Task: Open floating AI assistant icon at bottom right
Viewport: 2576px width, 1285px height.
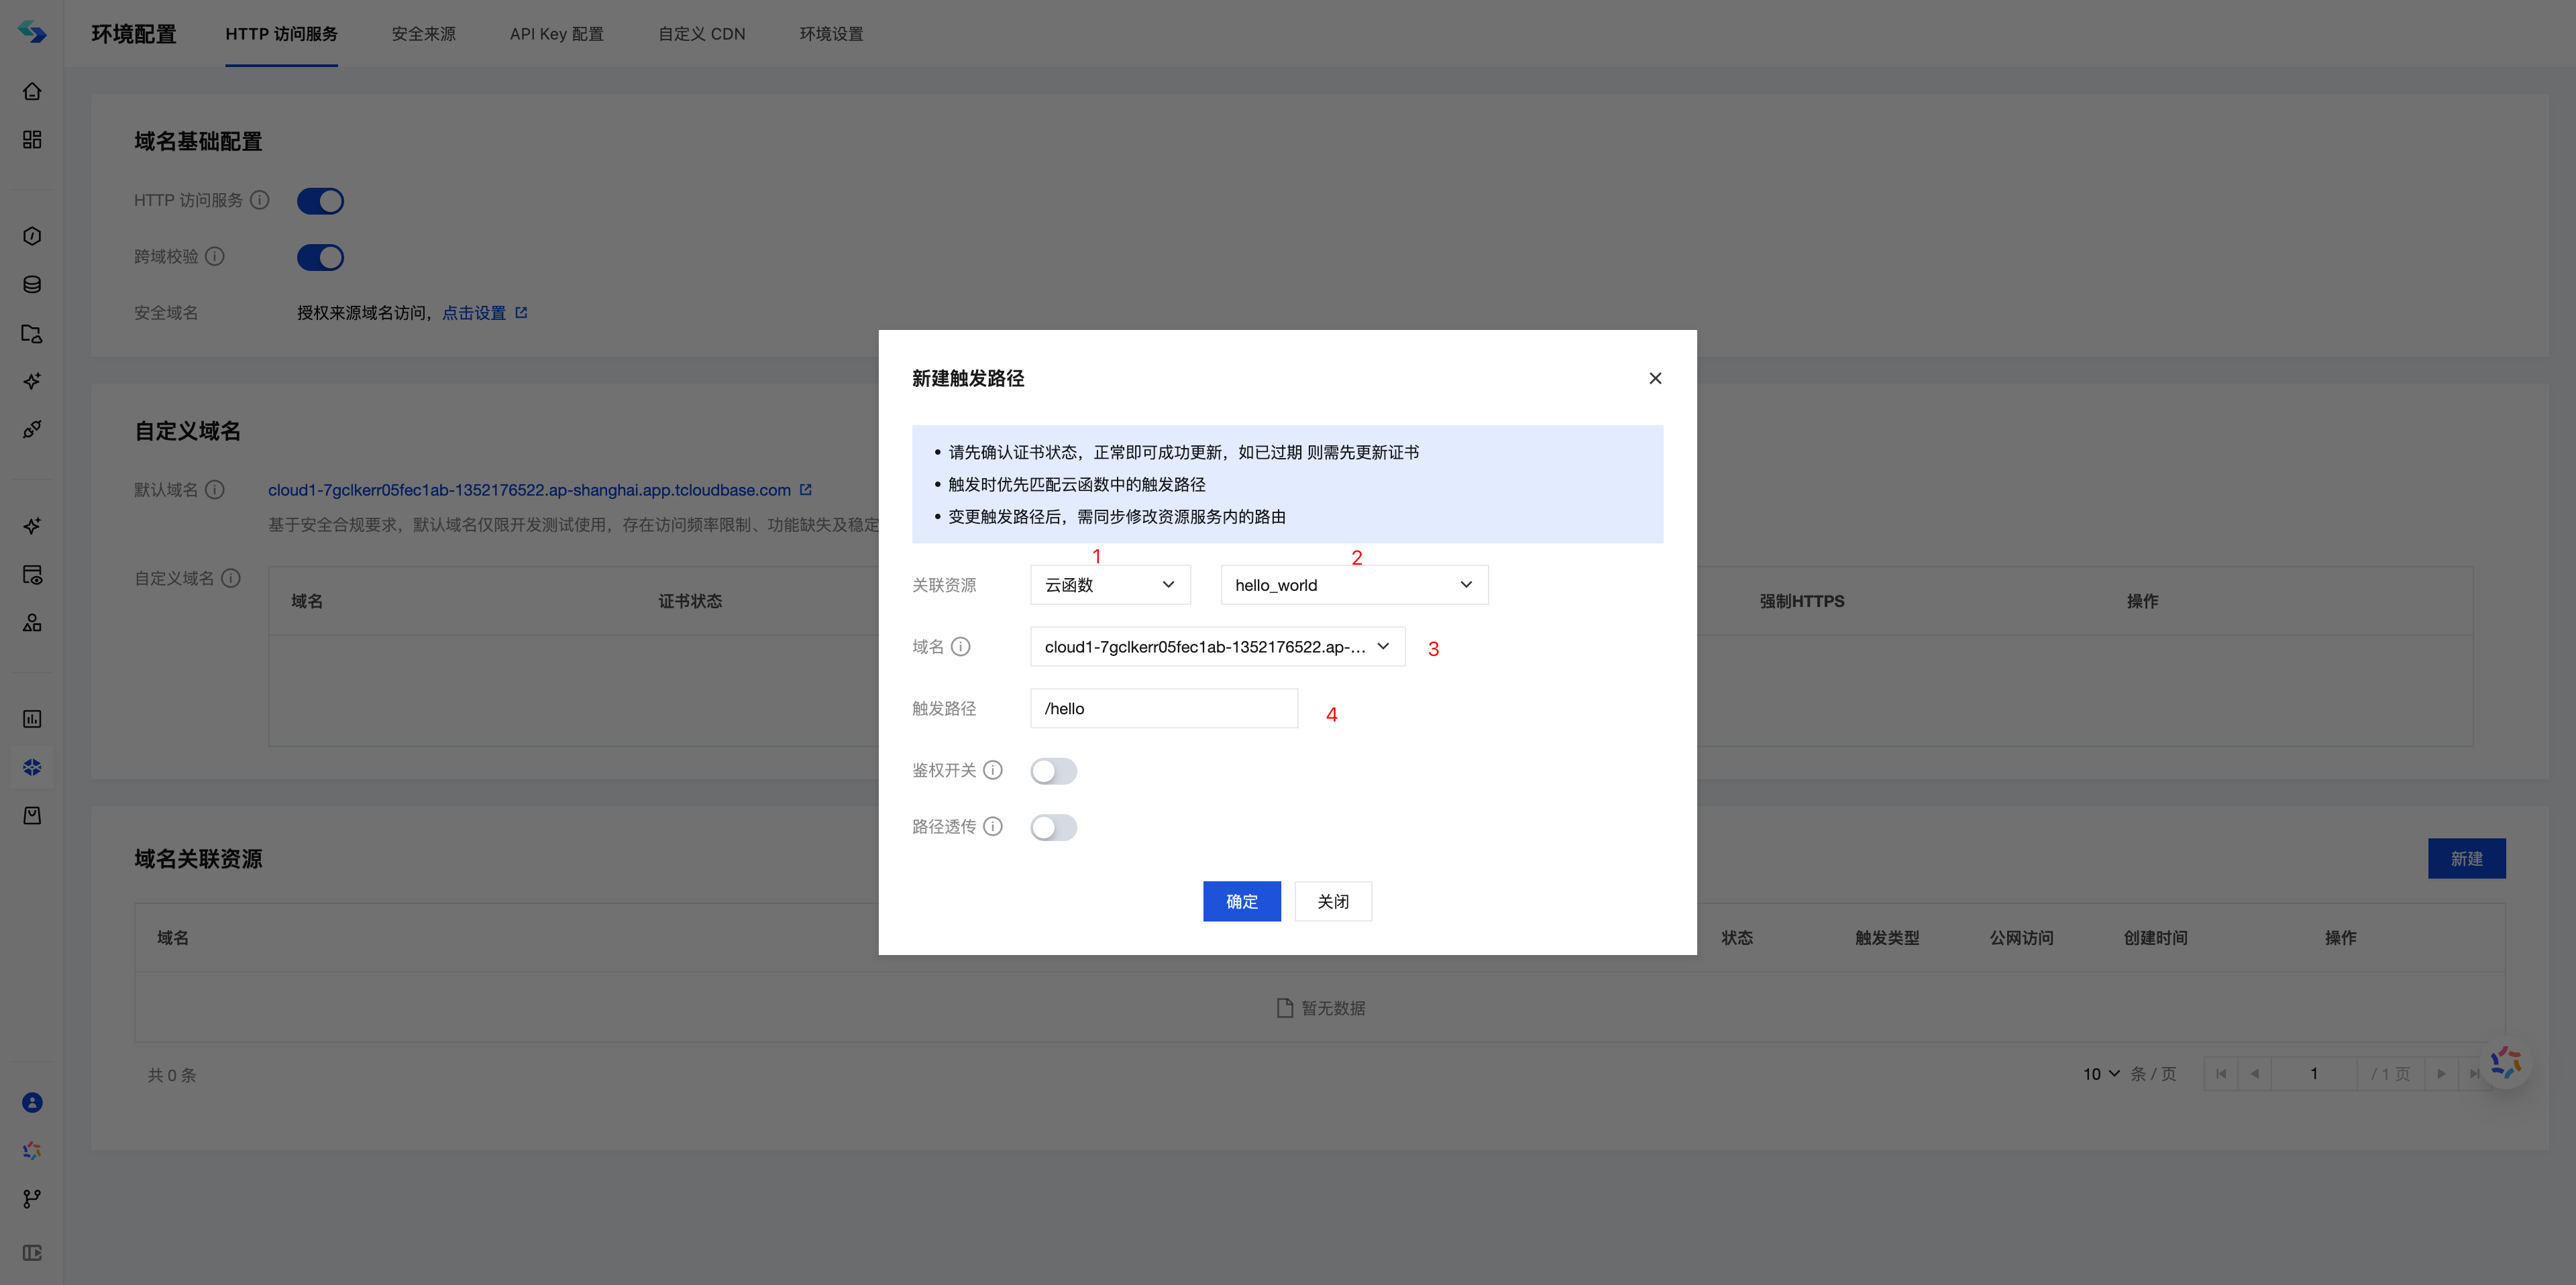Action: click(2506, 1062)
